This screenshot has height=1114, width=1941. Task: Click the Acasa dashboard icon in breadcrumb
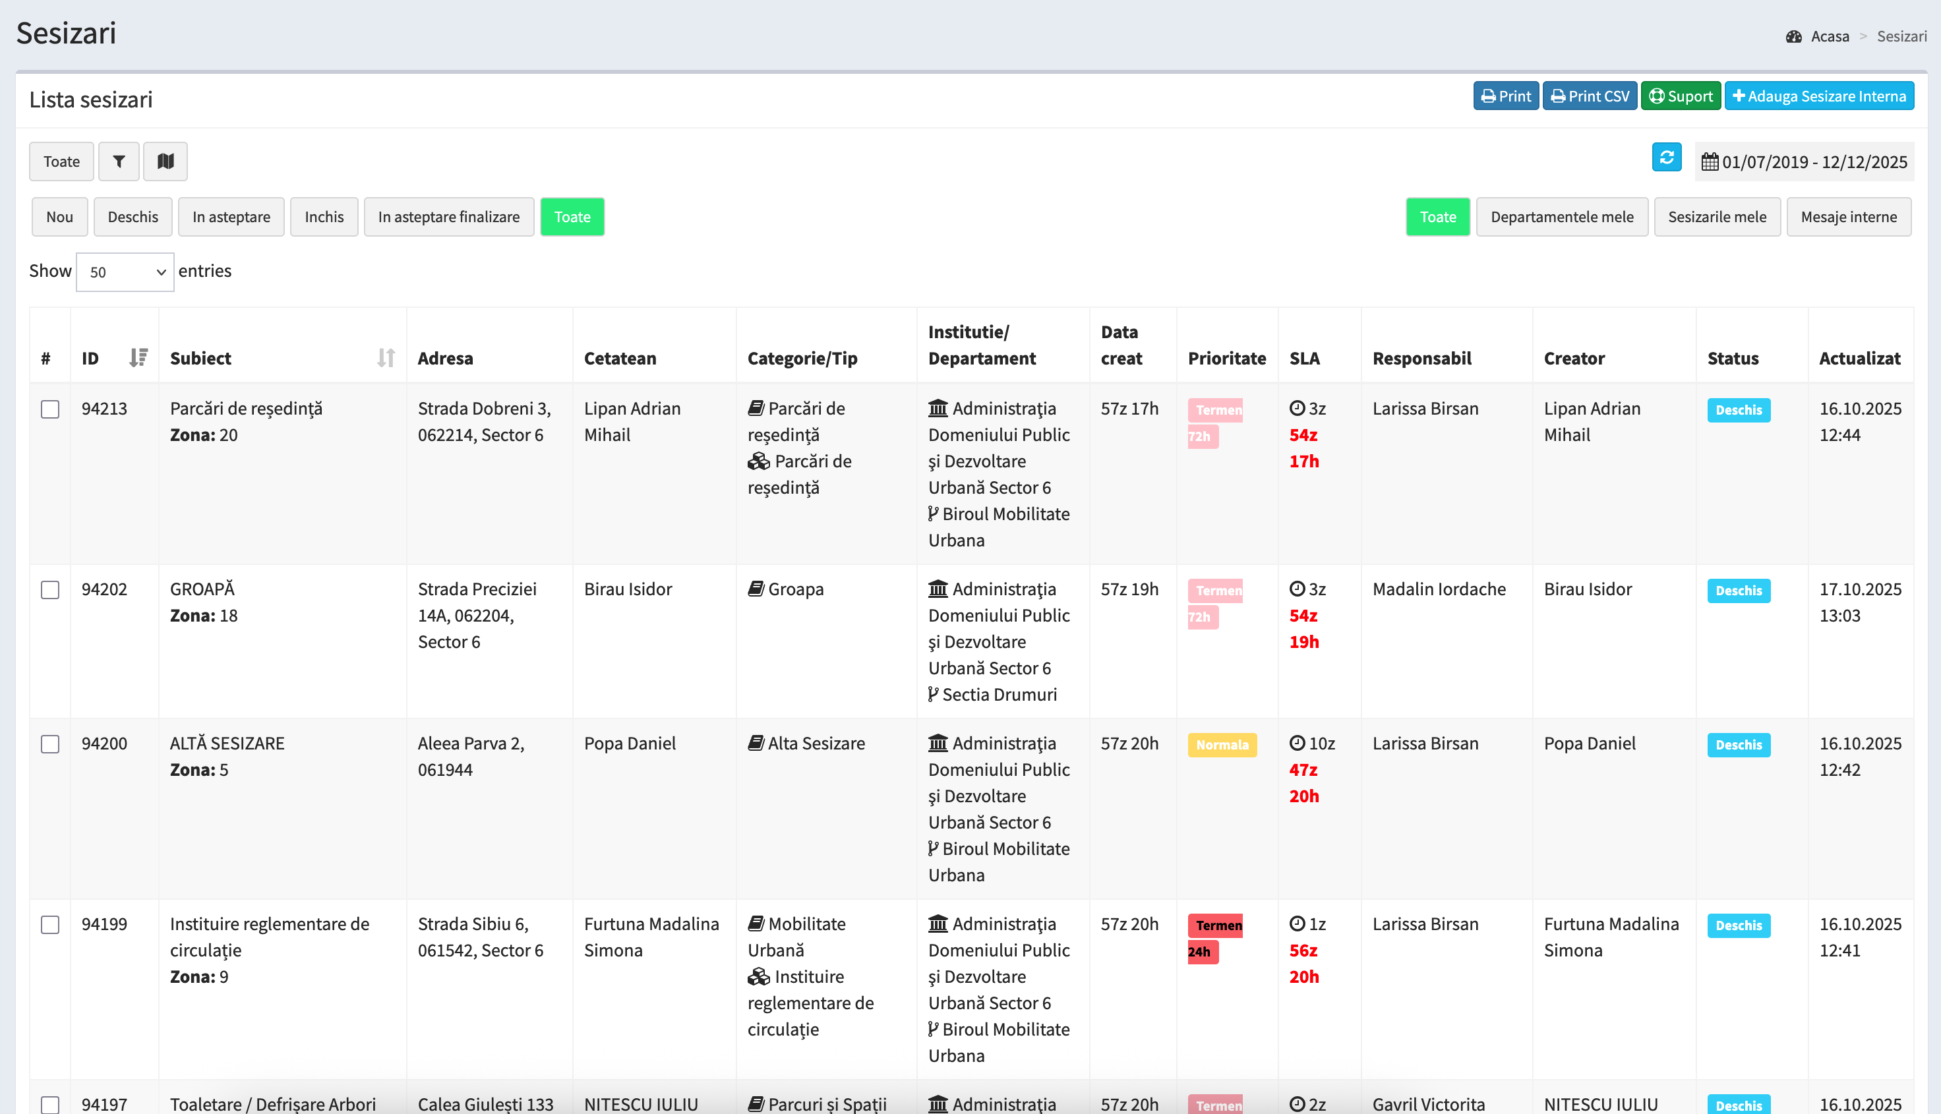click(1793, 37)
